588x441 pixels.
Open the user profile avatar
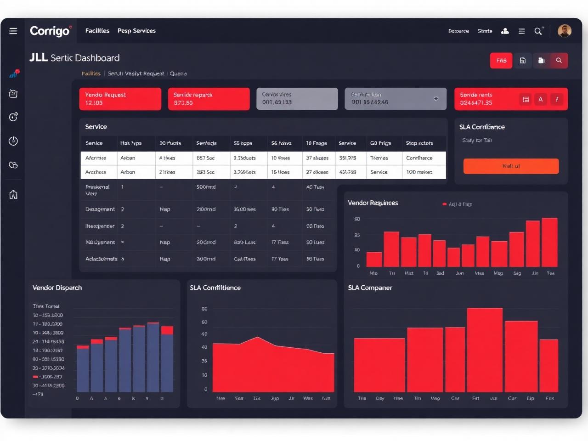point(564,31)
